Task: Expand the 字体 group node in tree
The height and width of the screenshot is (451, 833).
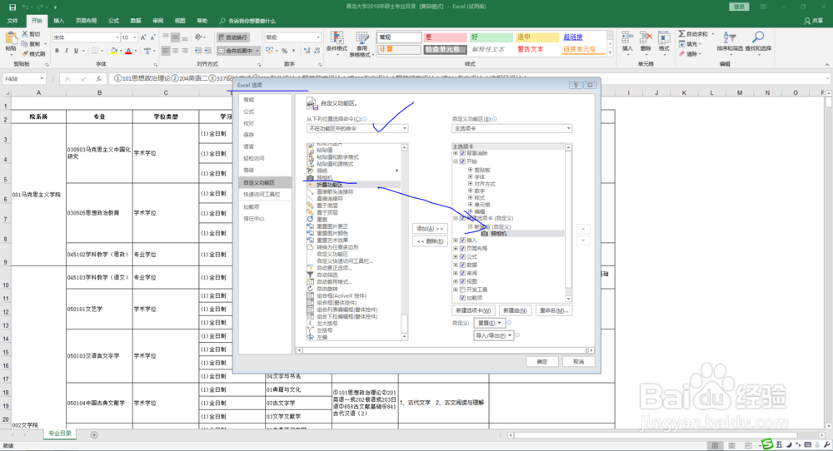Action: [470, 177]
